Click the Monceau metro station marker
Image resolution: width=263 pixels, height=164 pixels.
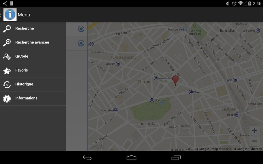coord(152,100)
